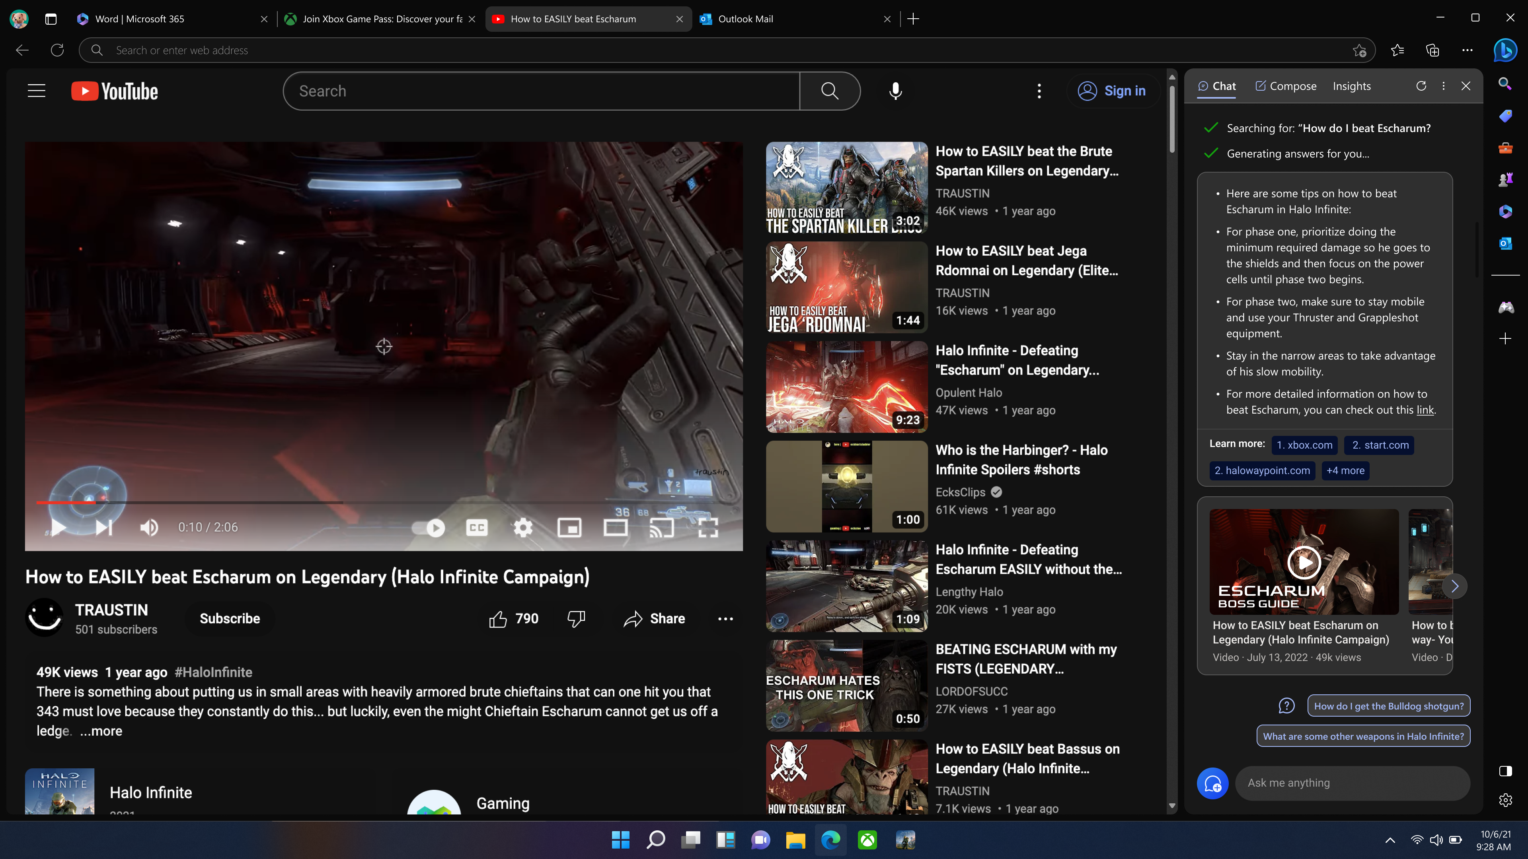
Task: Open the Windows Start menu
Action: pyautogui.click(x=620, y=840)
